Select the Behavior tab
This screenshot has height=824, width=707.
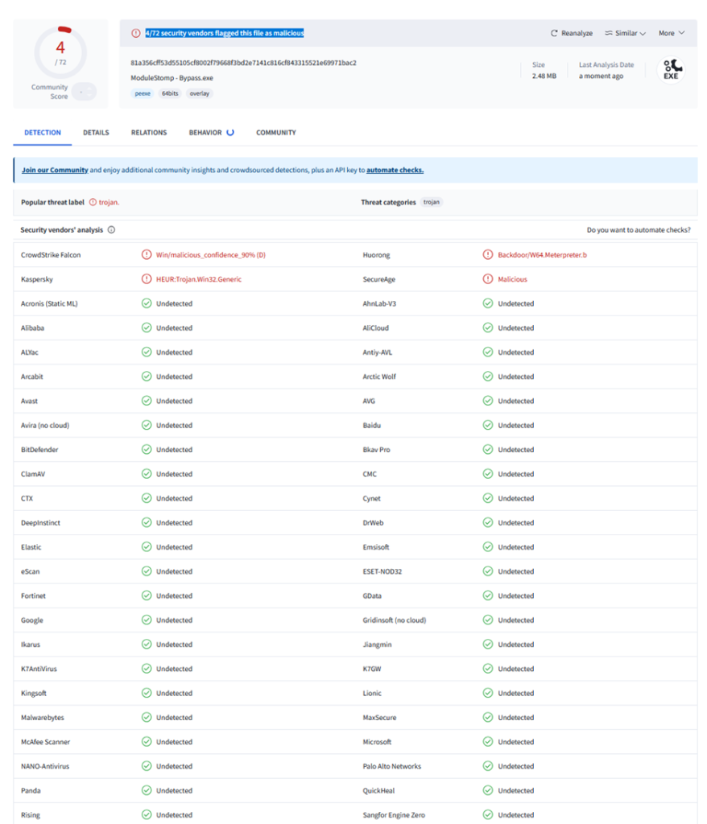[x=211, y=133]
